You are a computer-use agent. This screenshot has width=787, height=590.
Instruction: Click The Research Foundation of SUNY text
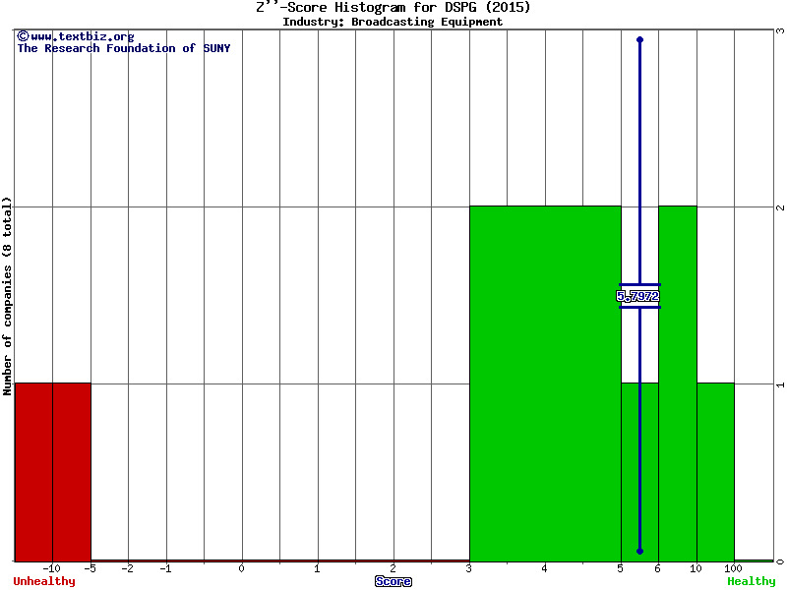123,48
